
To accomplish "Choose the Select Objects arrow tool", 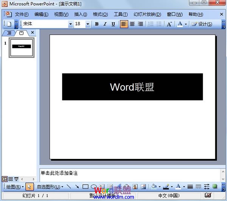I will click(30, 187).
